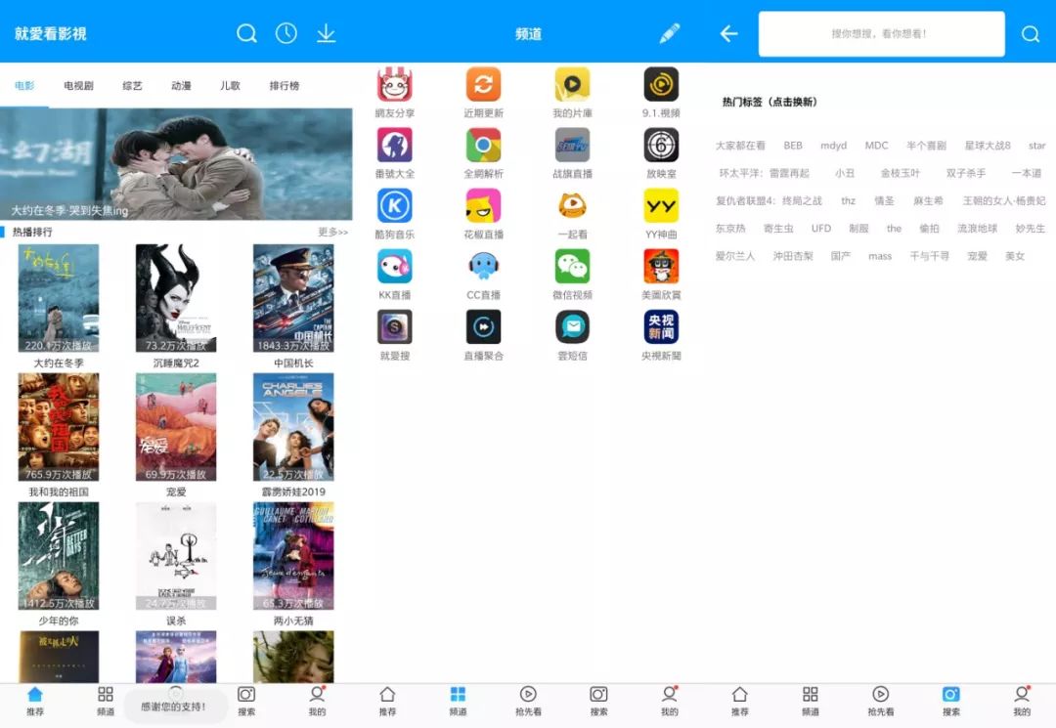Tap 更多>> next to 热播排行
The image size is (1056, 728).
(332, 232)
